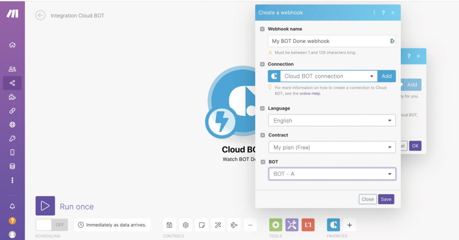Save scenario with the disk icon
Screen dimensions: 459x240
(169, 225)
